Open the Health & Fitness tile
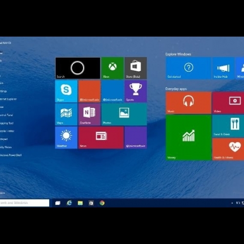Image resolution: width=244 pixels, height=244 pixels. (x=228, y=149)
